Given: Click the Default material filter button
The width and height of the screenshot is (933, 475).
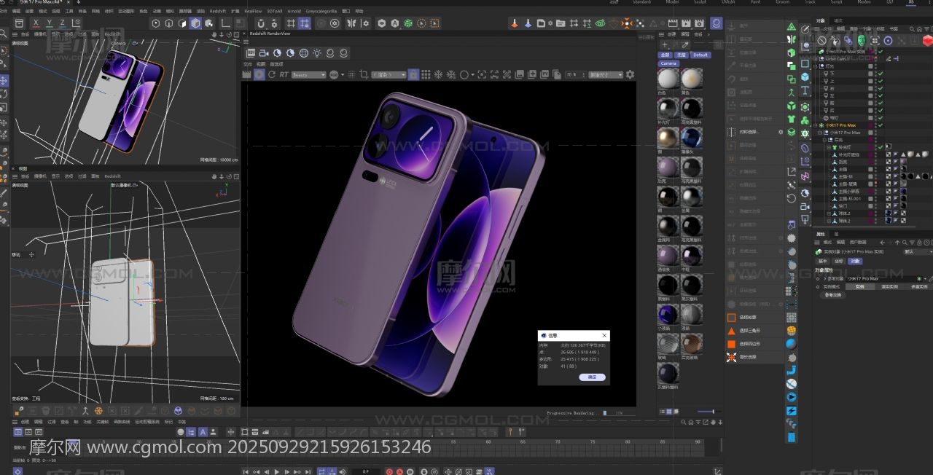Looking at the screenshot, I should (x=700, y=55).
